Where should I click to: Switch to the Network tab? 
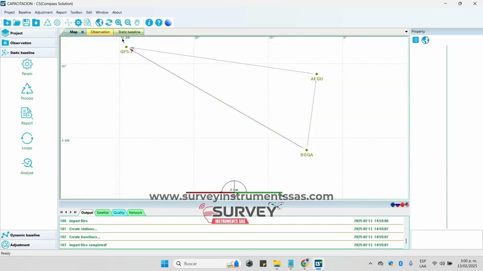click(135, 213)
